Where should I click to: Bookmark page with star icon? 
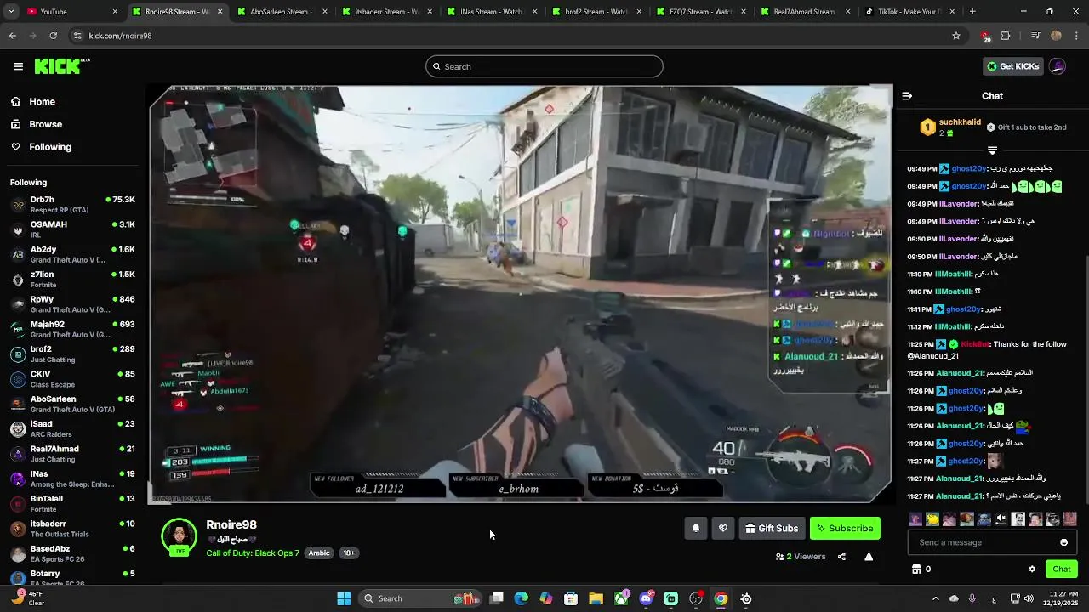(x=956, y=36)
